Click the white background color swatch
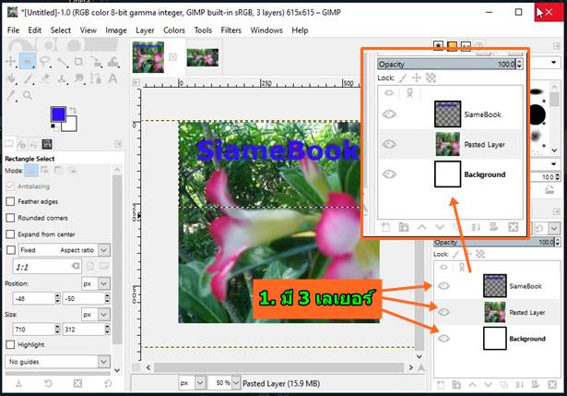The height and width of the screenshot is (396, 567). (x=71, y=126)
